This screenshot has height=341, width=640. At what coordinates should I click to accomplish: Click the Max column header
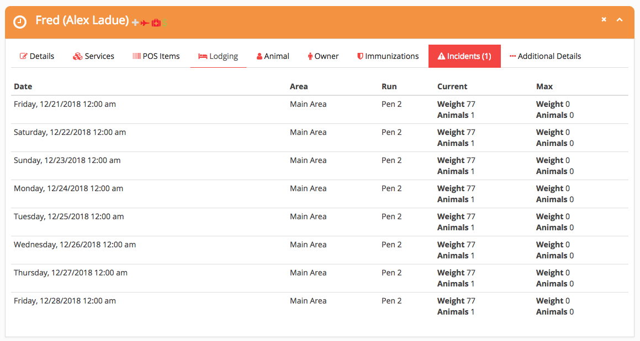pyautogui.click(x=544, y=86)
